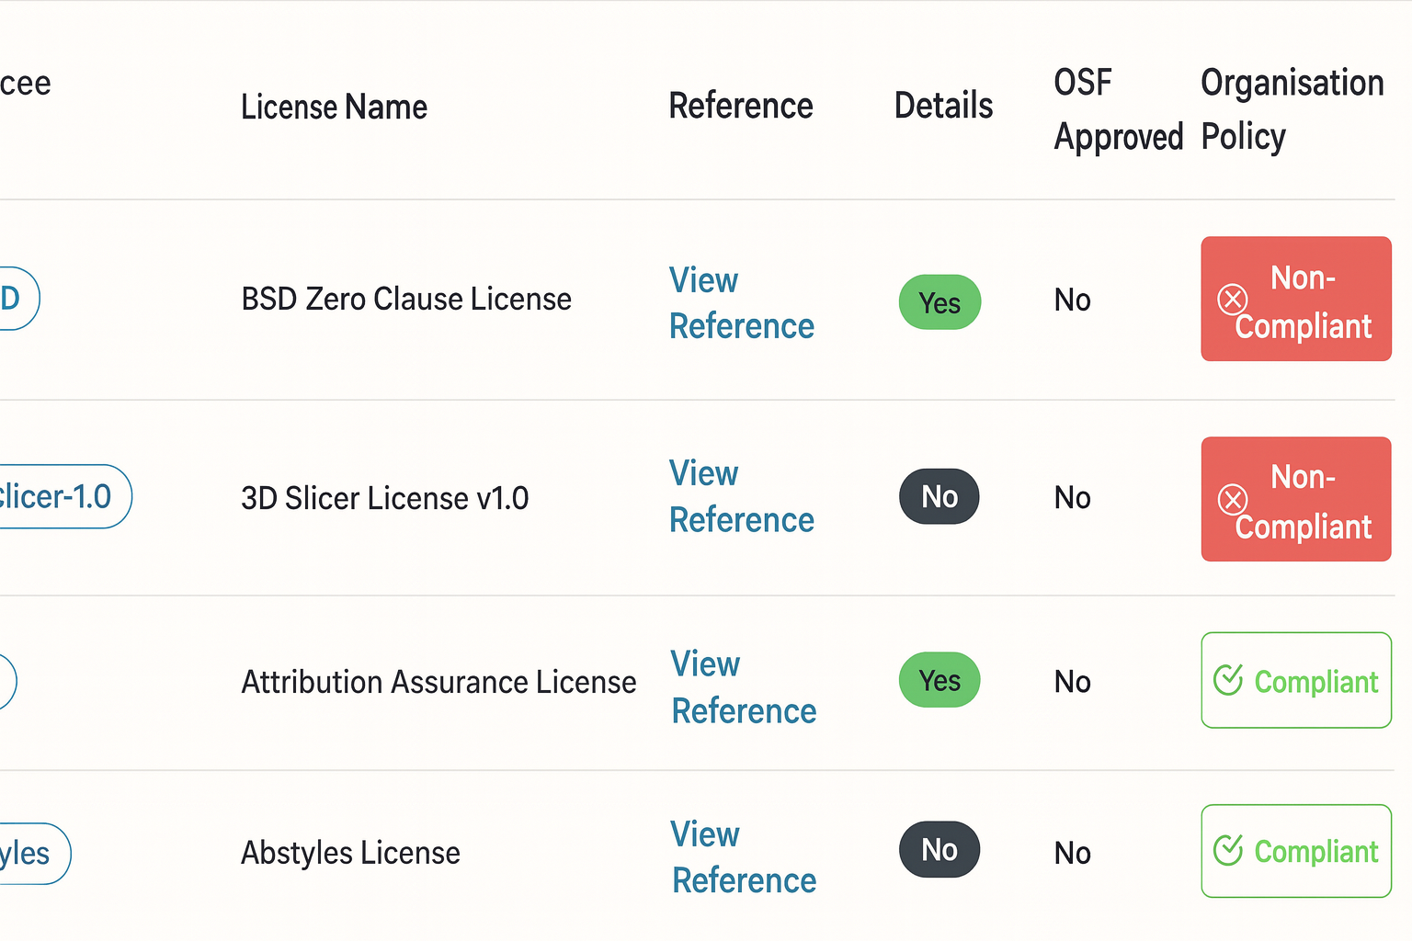
Task: Click checkmark icon in Attribution Assurance Compliant badge
Action: click(1228, 680)
